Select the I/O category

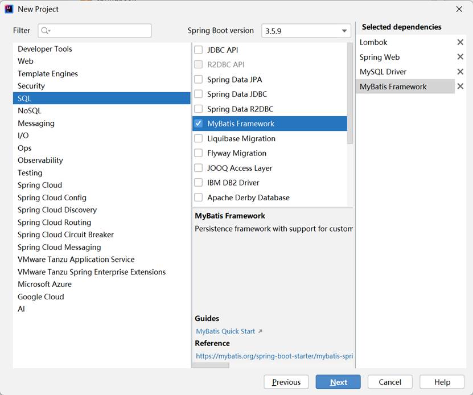pos(102,135)
